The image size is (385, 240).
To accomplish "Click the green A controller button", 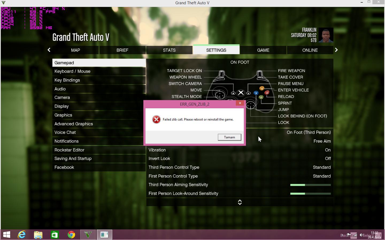I will (x=261, y=97).
